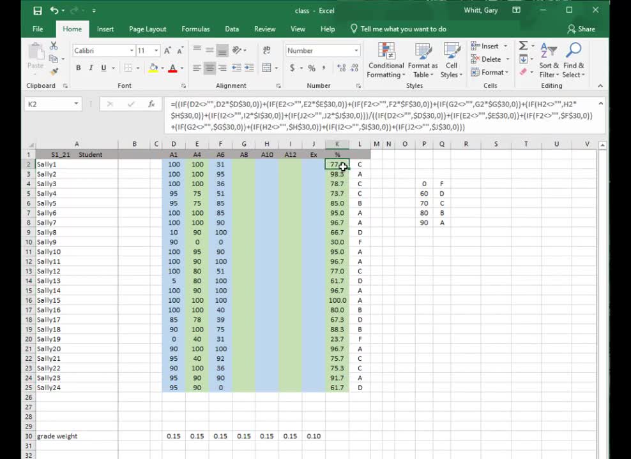Collapse the formula bar with its chevron
The image size is (631, 459).
[600, 104]
